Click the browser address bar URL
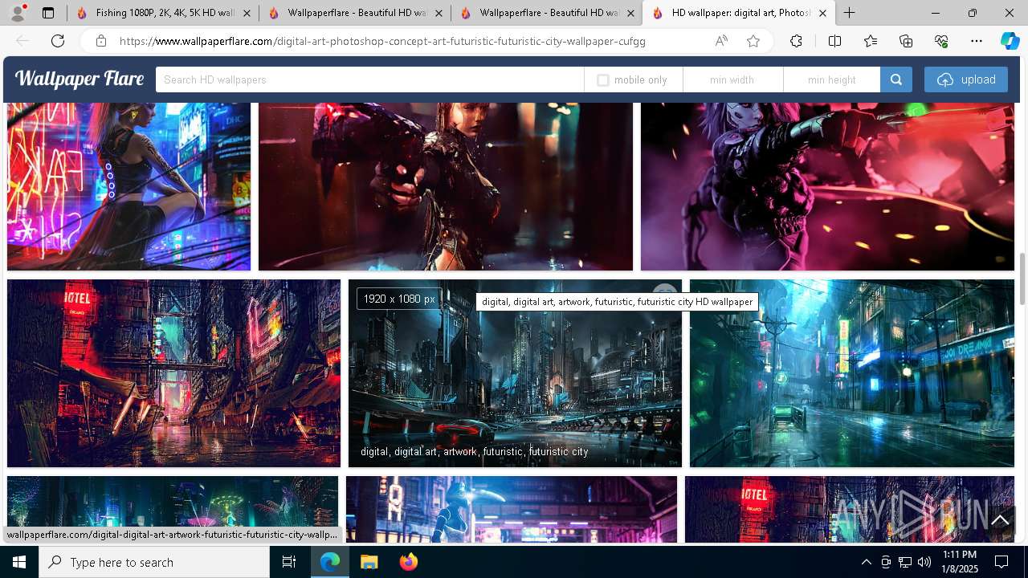1028x578 pixels. (x=382, y=41)
